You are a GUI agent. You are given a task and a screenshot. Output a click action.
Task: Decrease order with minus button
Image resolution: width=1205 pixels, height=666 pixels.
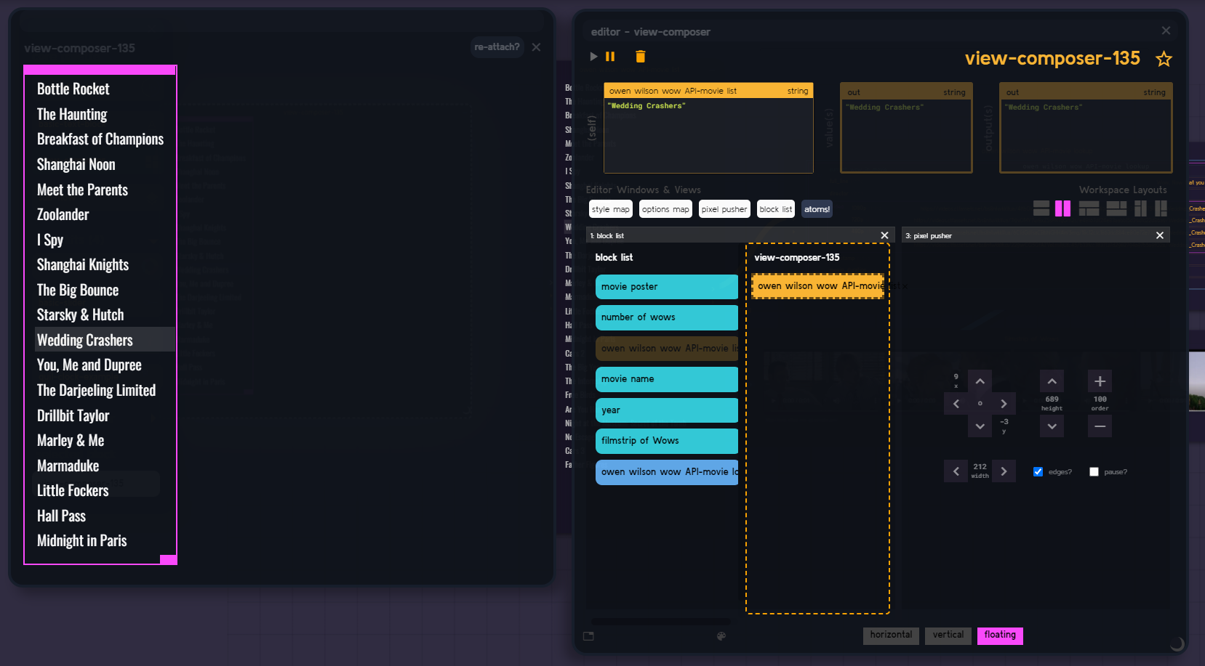click(x=1100, y=426)
